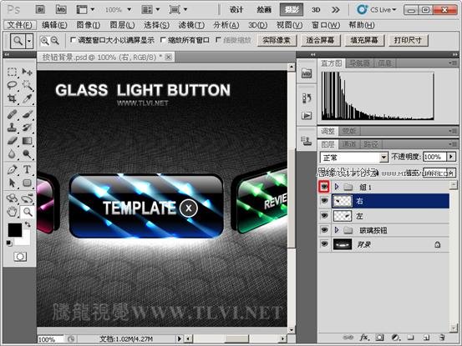Open the Actions panel icon
Viewport: 462px width, 346px height.
[x=307, y=116]
